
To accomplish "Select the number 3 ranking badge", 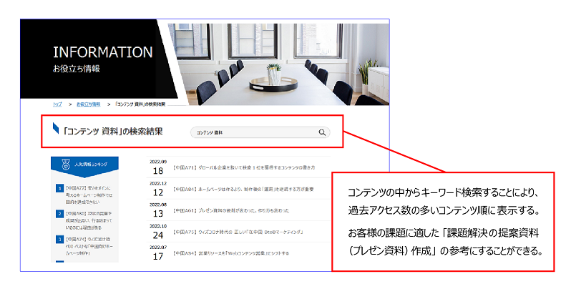I will point(59,239).
